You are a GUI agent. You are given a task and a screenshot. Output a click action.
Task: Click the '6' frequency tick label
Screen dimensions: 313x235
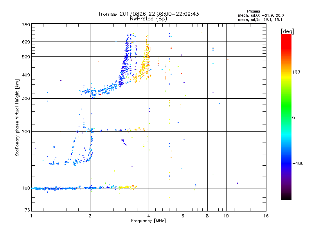[183, 216]
